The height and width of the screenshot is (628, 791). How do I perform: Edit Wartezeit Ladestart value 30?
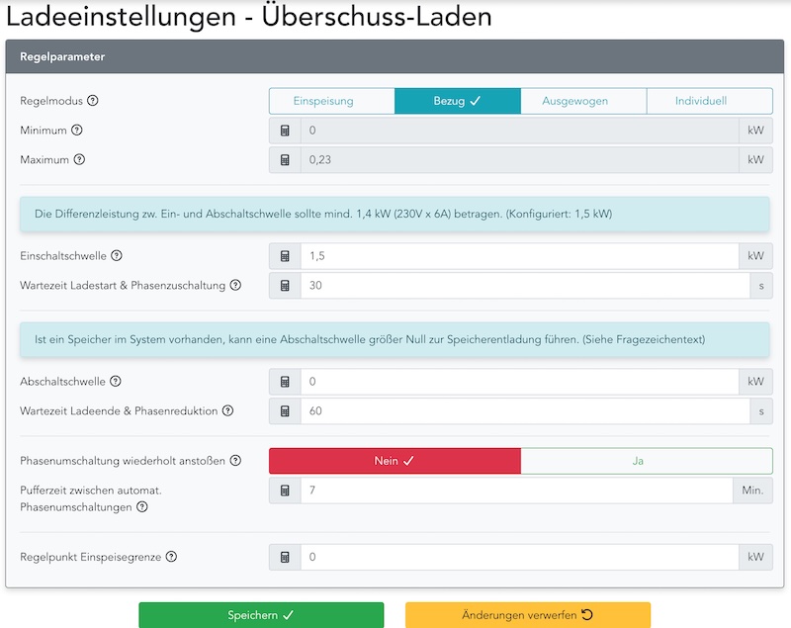pos(526,286)
